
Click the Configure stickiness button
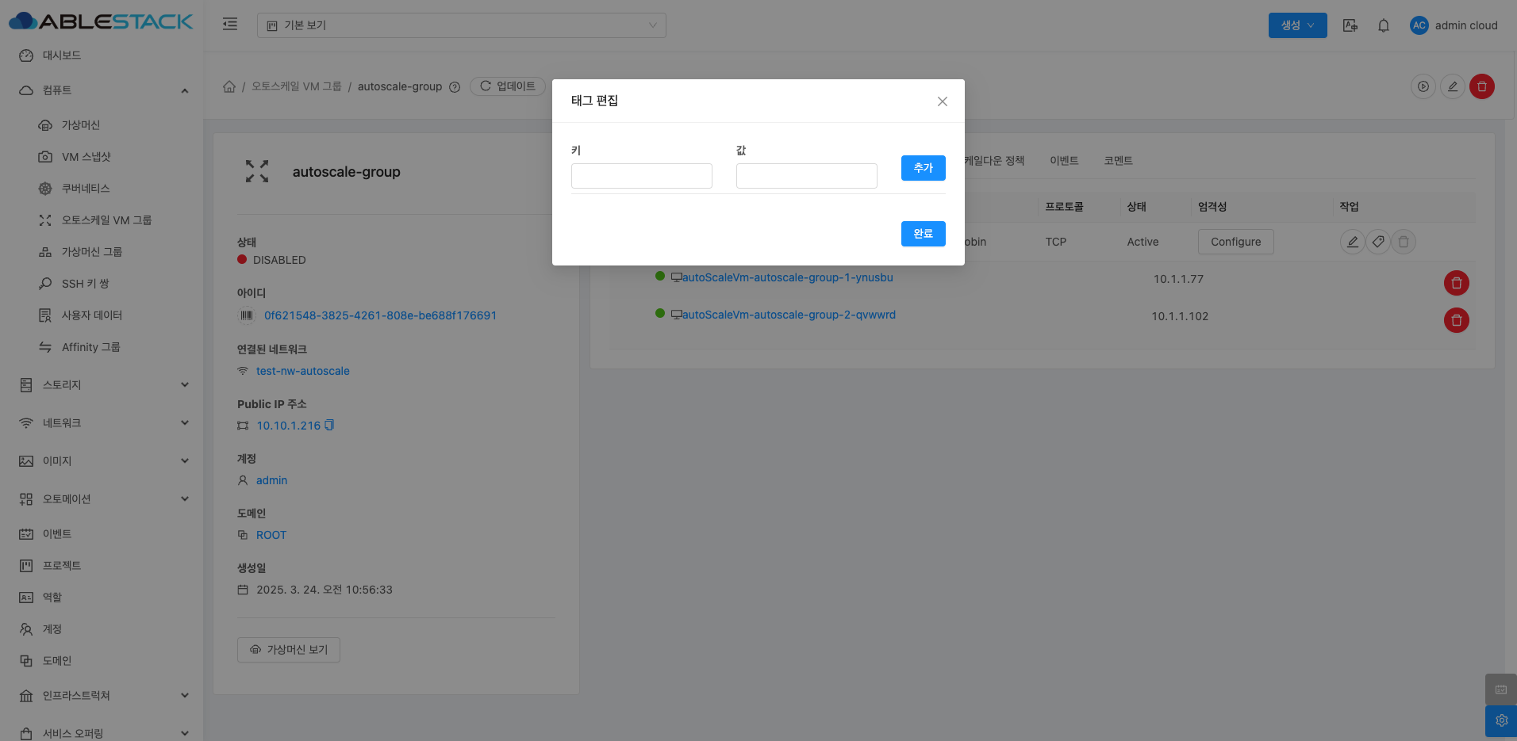[x=1236, y=242]
